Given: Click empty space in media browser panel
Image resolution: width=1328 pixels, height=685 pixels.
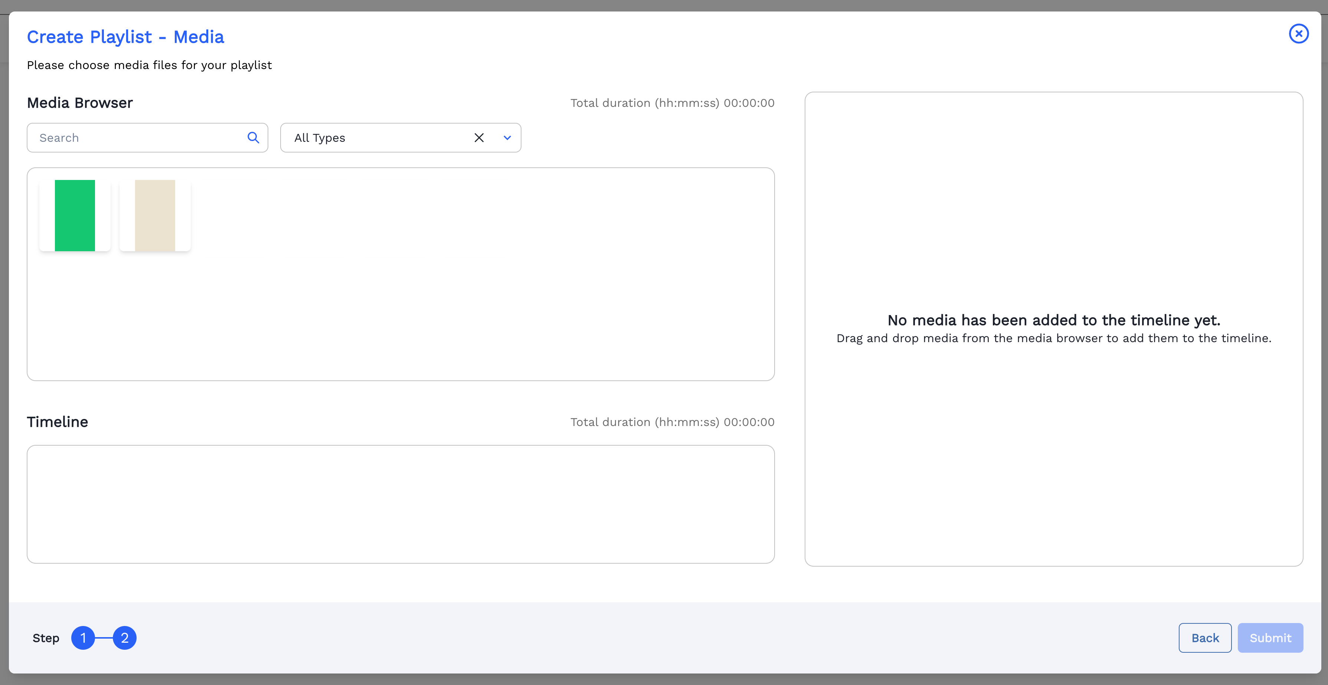Looking at the screenshot, I should (x=464, y=309).
